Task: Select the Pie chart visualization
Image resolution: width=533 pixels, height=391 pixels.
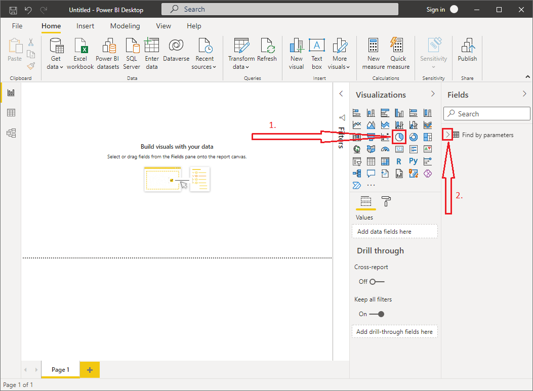Action: point(399,137)
